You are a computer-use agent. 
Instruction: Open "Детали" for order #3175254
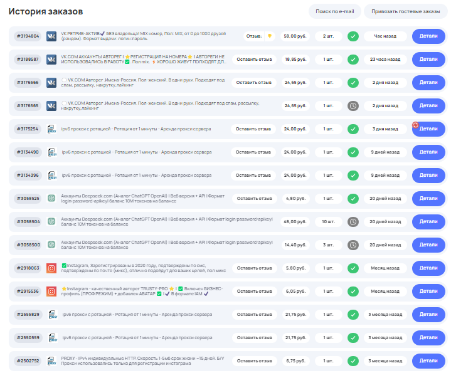428,129
